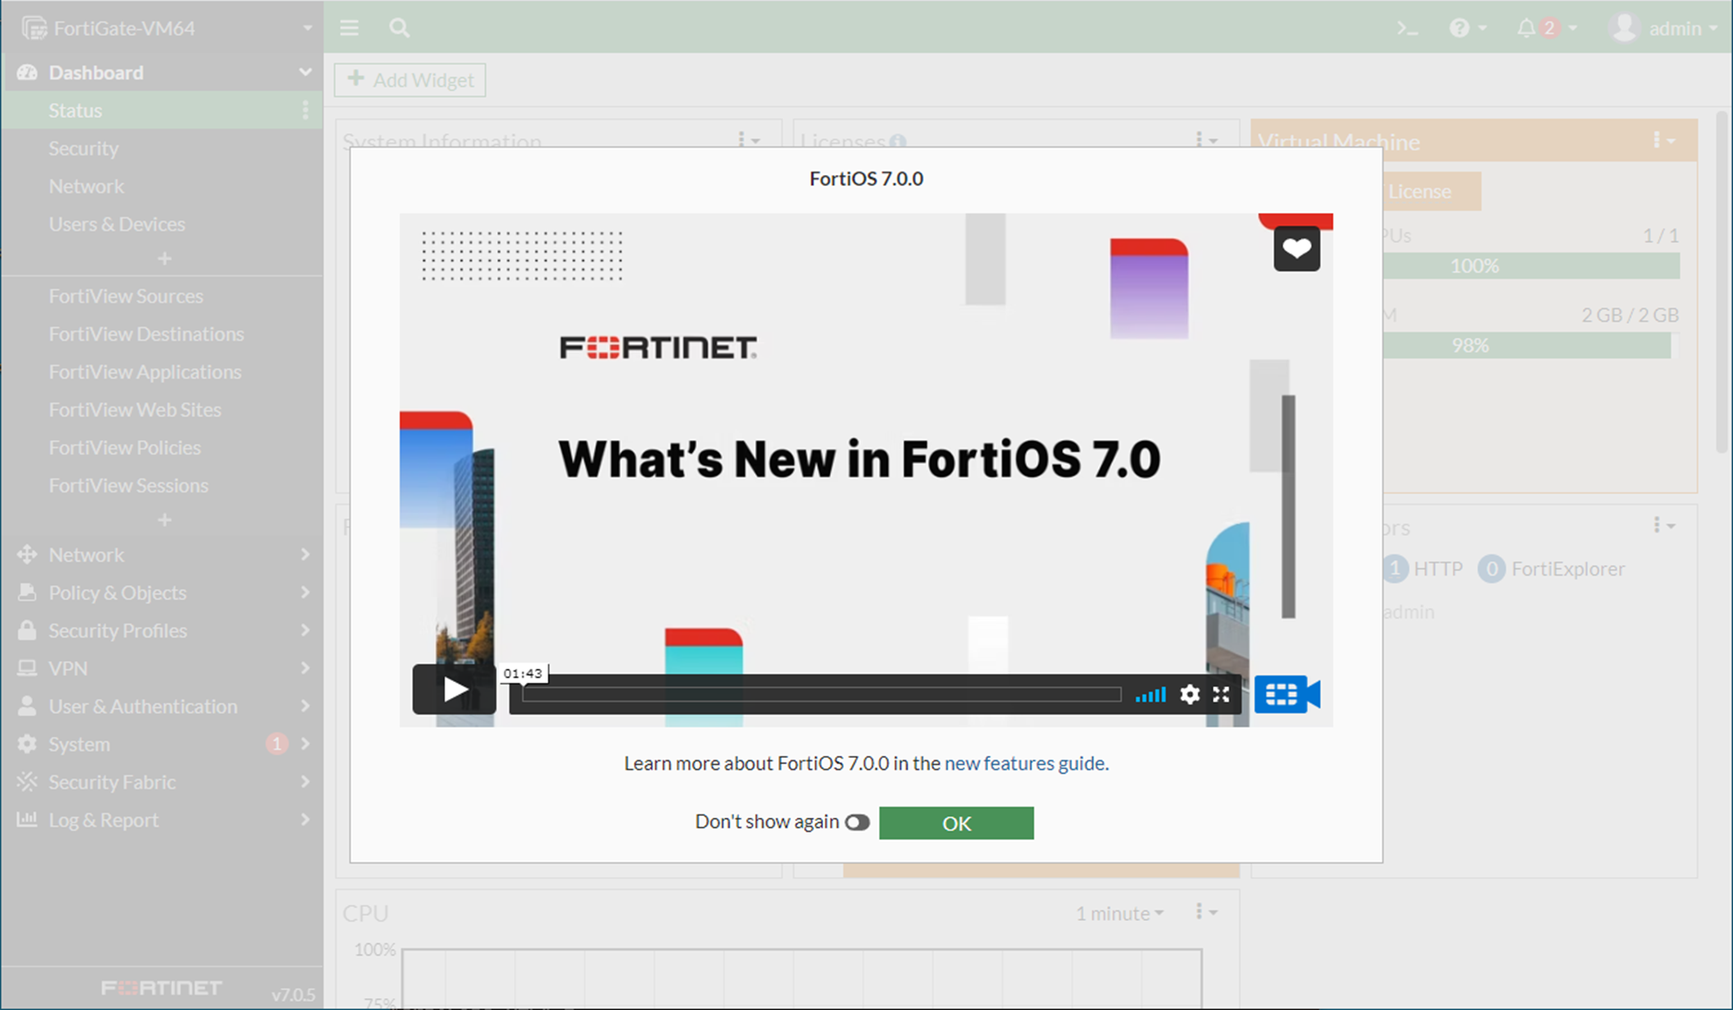Open the notifications bell
Viewport: 1733px width, 1010px height.
[1526, 29]
